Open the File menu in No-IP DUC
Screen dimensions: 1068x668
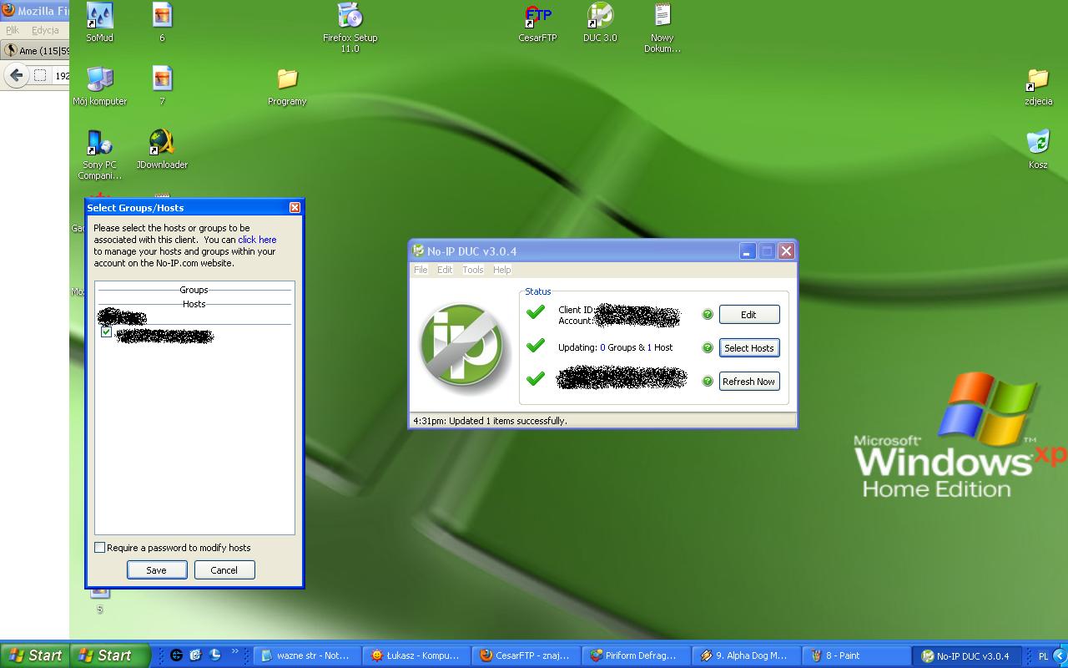pyautogui.click(x=421, y=270)
